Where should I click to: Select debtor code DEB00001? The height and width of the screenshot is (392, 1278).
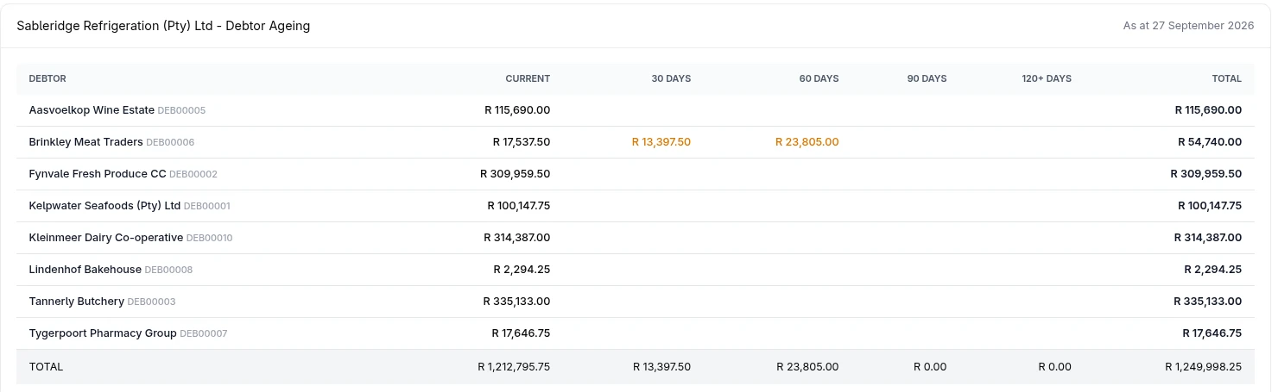click(207, 207)
